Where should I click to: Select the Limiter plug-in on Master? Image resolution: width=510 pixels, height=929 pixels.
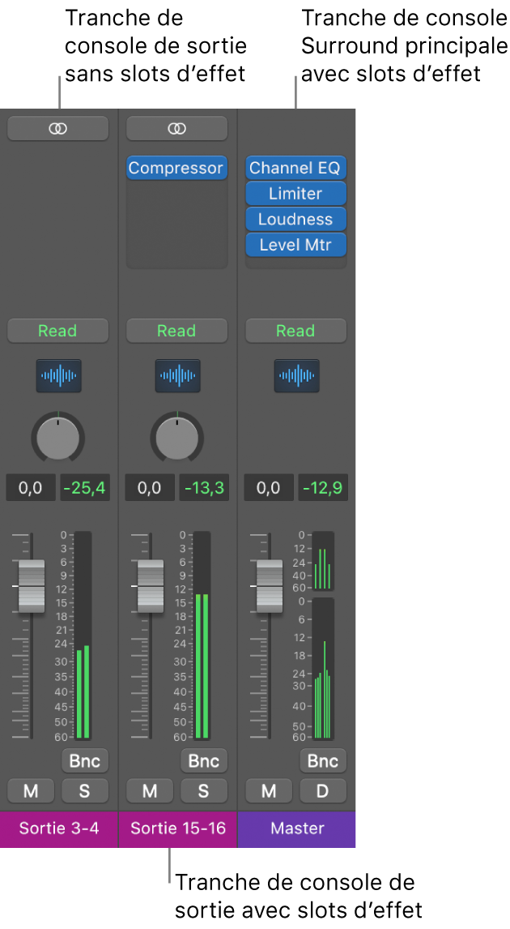click(295, 194)
